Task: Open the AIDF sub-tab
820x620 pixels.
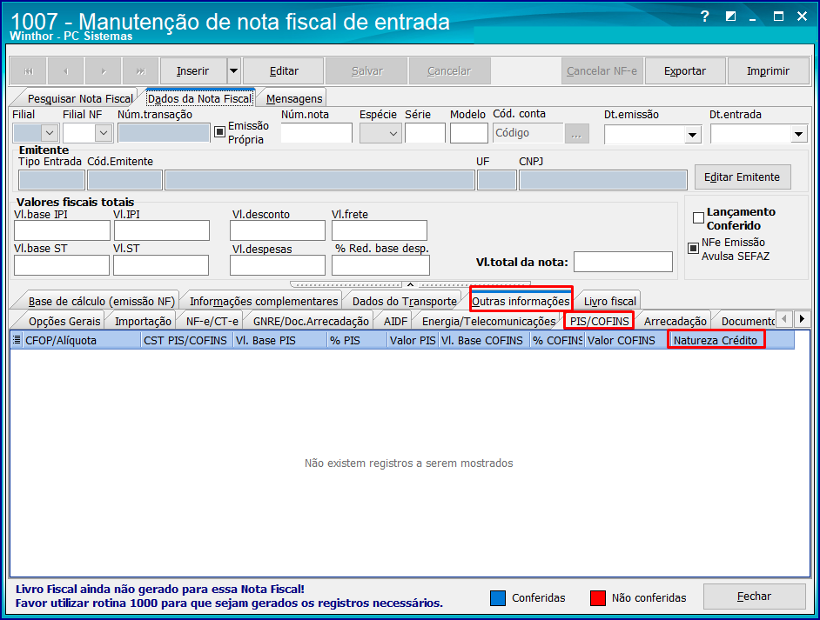Action: pyautogui.click(x=395, y=321)
